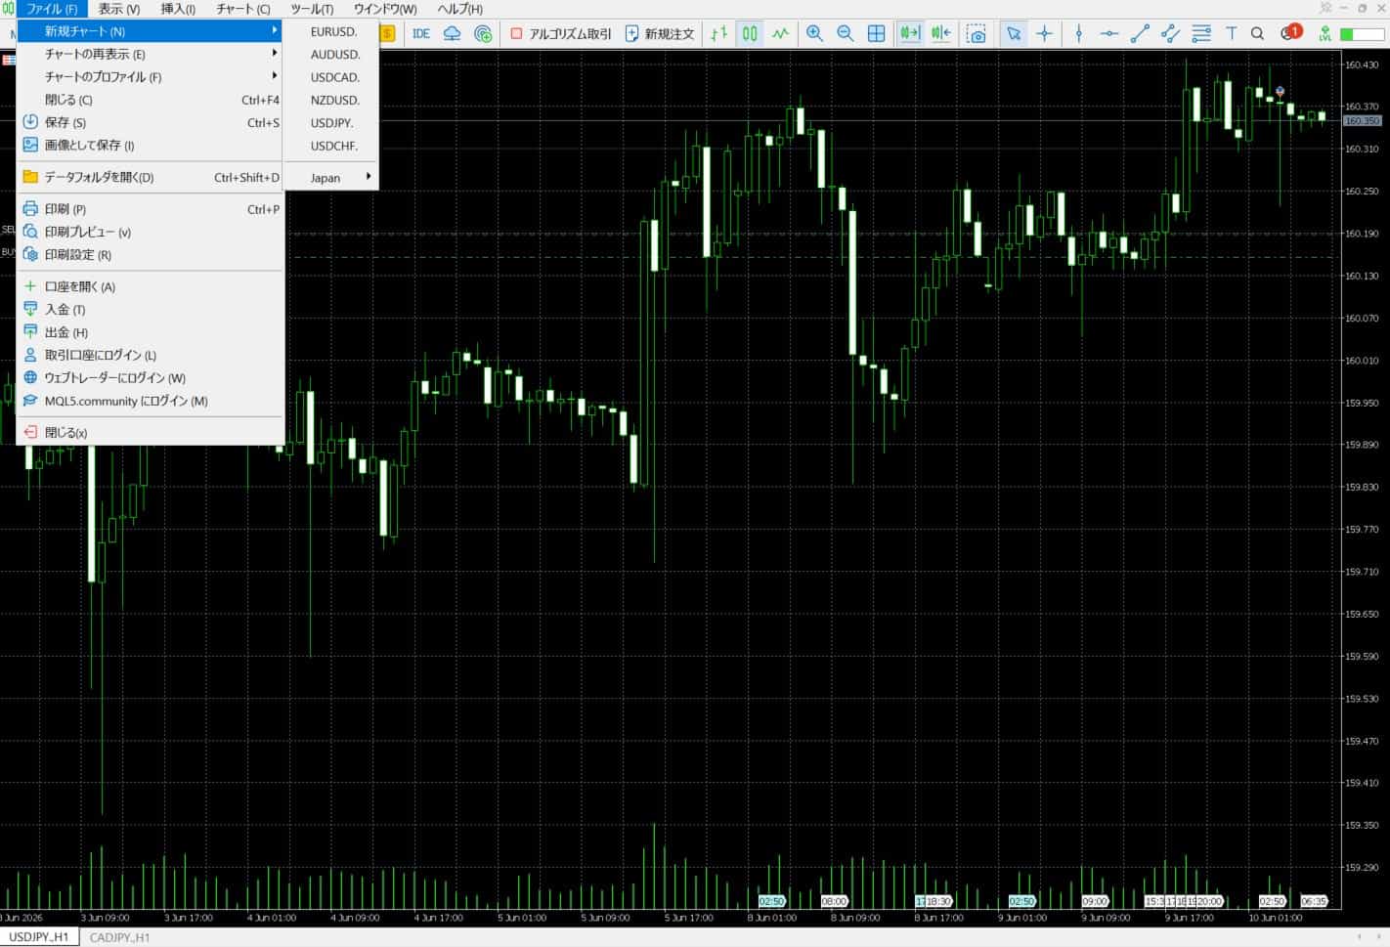Toggle アルゴリズム取引 algorithmic trading

tap(561, 33)
